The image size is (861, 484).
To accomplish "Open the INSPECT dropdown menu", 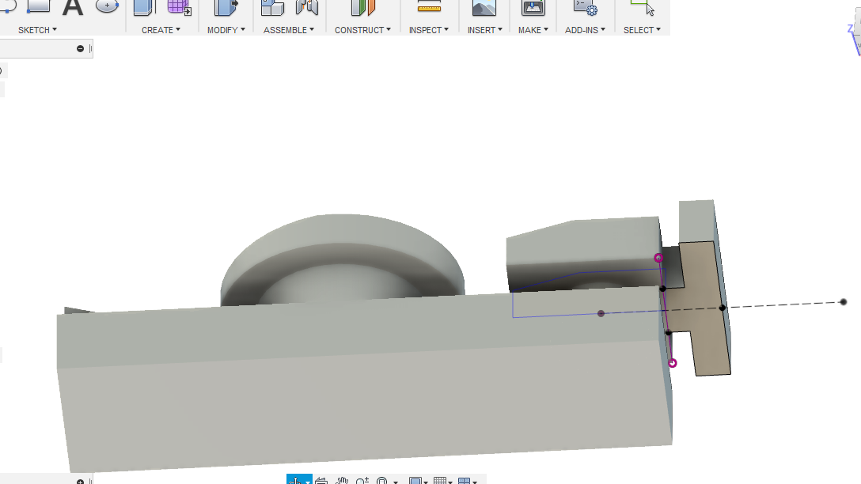I will coord(429,30).
